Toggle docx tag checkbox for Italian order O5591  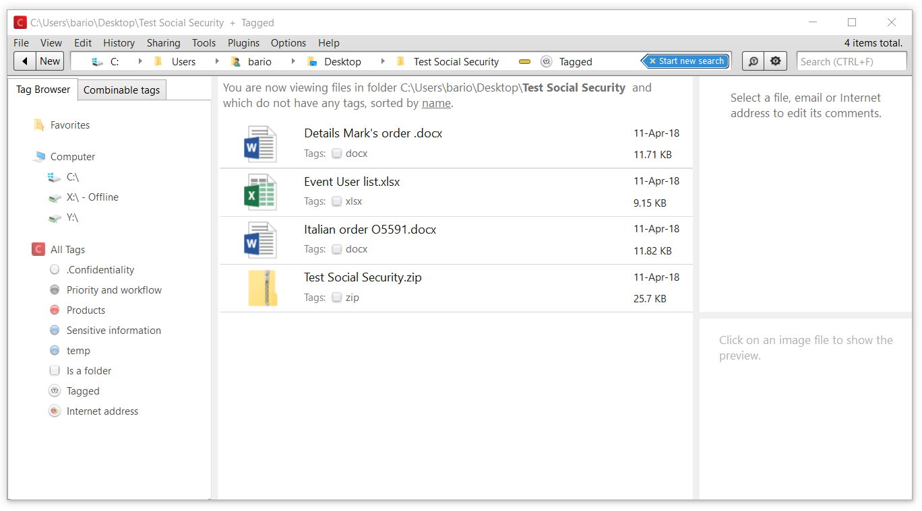(337, 249)
